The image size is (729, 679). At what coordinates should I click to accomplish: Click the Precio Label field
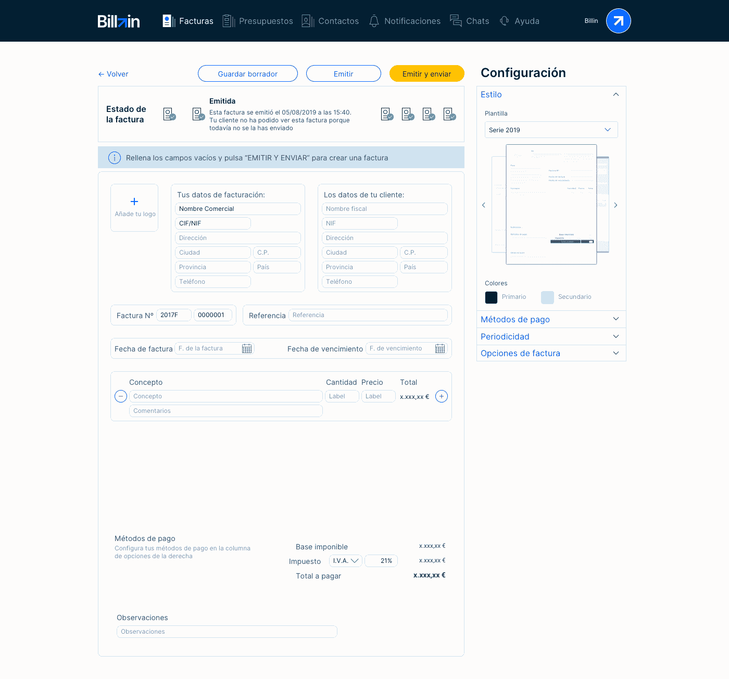coord(379,396)
